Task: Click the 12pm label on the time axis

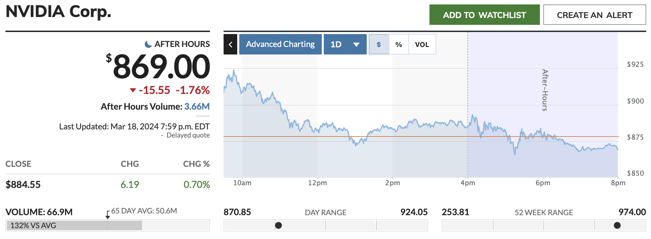Action: [317, 183]
